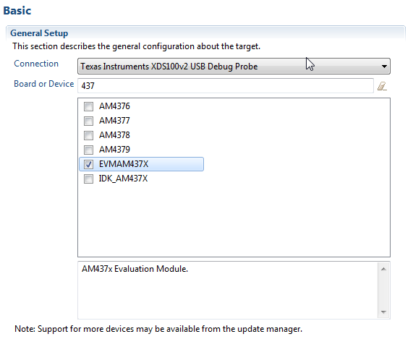Select the IDK_AM437X board checkbox

tap(88, 179)
